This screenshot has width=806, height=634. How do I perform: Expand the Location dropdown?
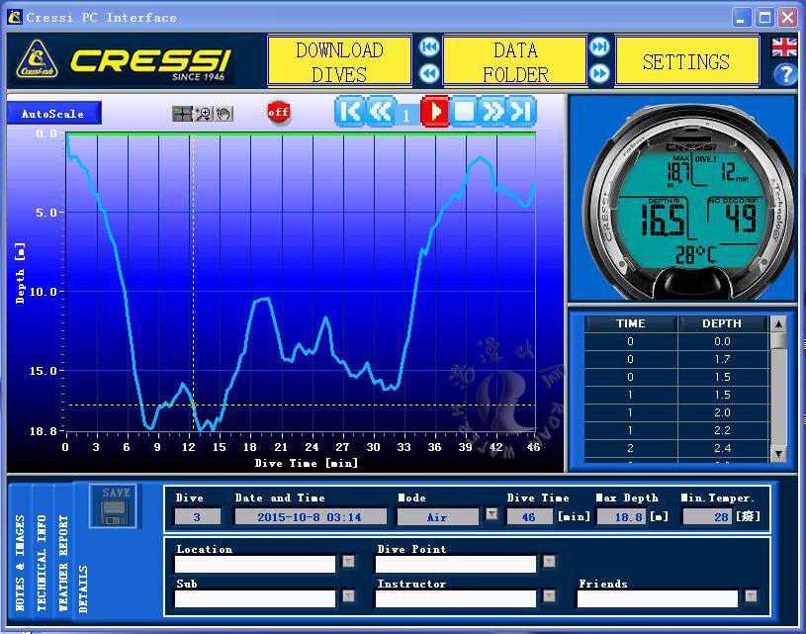click(348, 561)
